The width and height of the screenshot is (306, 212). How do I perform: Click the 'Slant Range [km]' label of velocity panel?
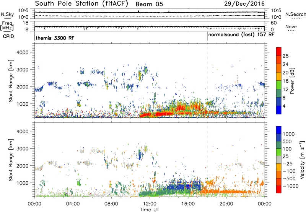click(11, 160)
